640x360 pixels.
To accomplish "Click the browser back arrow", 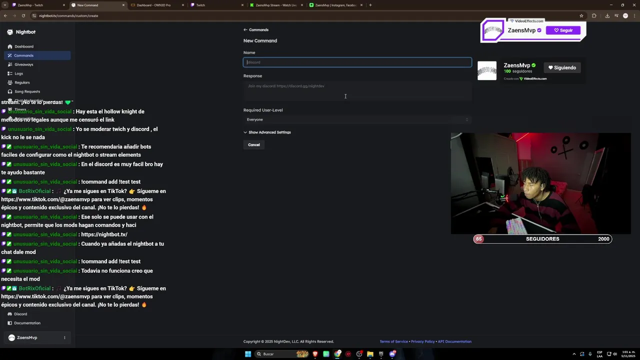I will [5, 15].
